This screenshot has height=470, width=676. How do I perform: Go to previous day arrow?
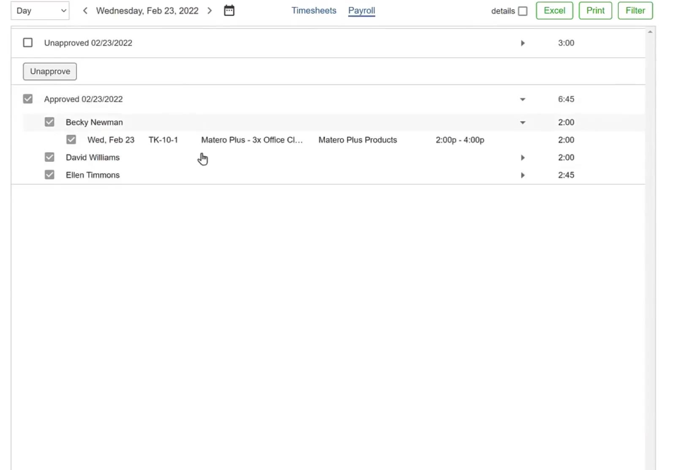(x=85, y=11)
